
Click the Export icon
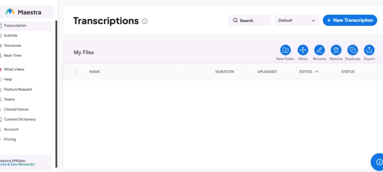click(369, 50)
